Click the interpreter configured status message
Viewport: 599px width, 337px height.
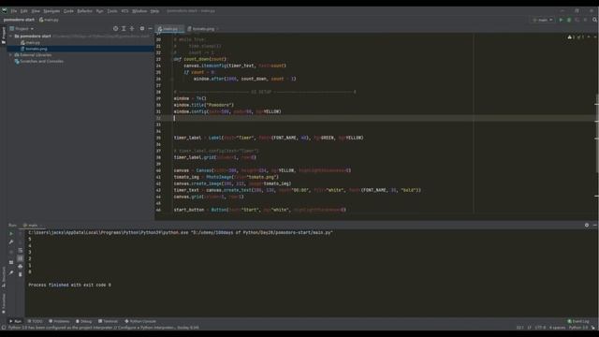[104, 328]
